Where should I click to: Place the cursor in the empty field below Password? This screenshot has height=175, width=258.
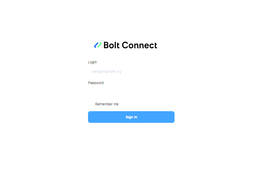(131, 92)
